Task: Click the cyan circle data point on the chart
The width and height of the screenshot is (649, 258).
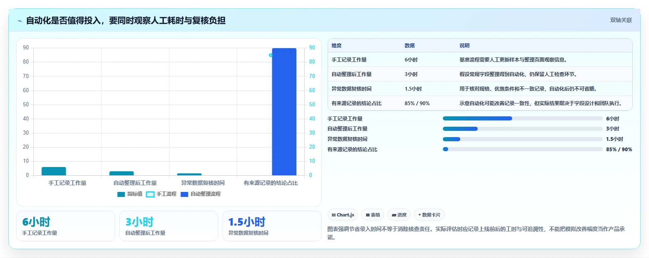Action: (x=271, y=55)
